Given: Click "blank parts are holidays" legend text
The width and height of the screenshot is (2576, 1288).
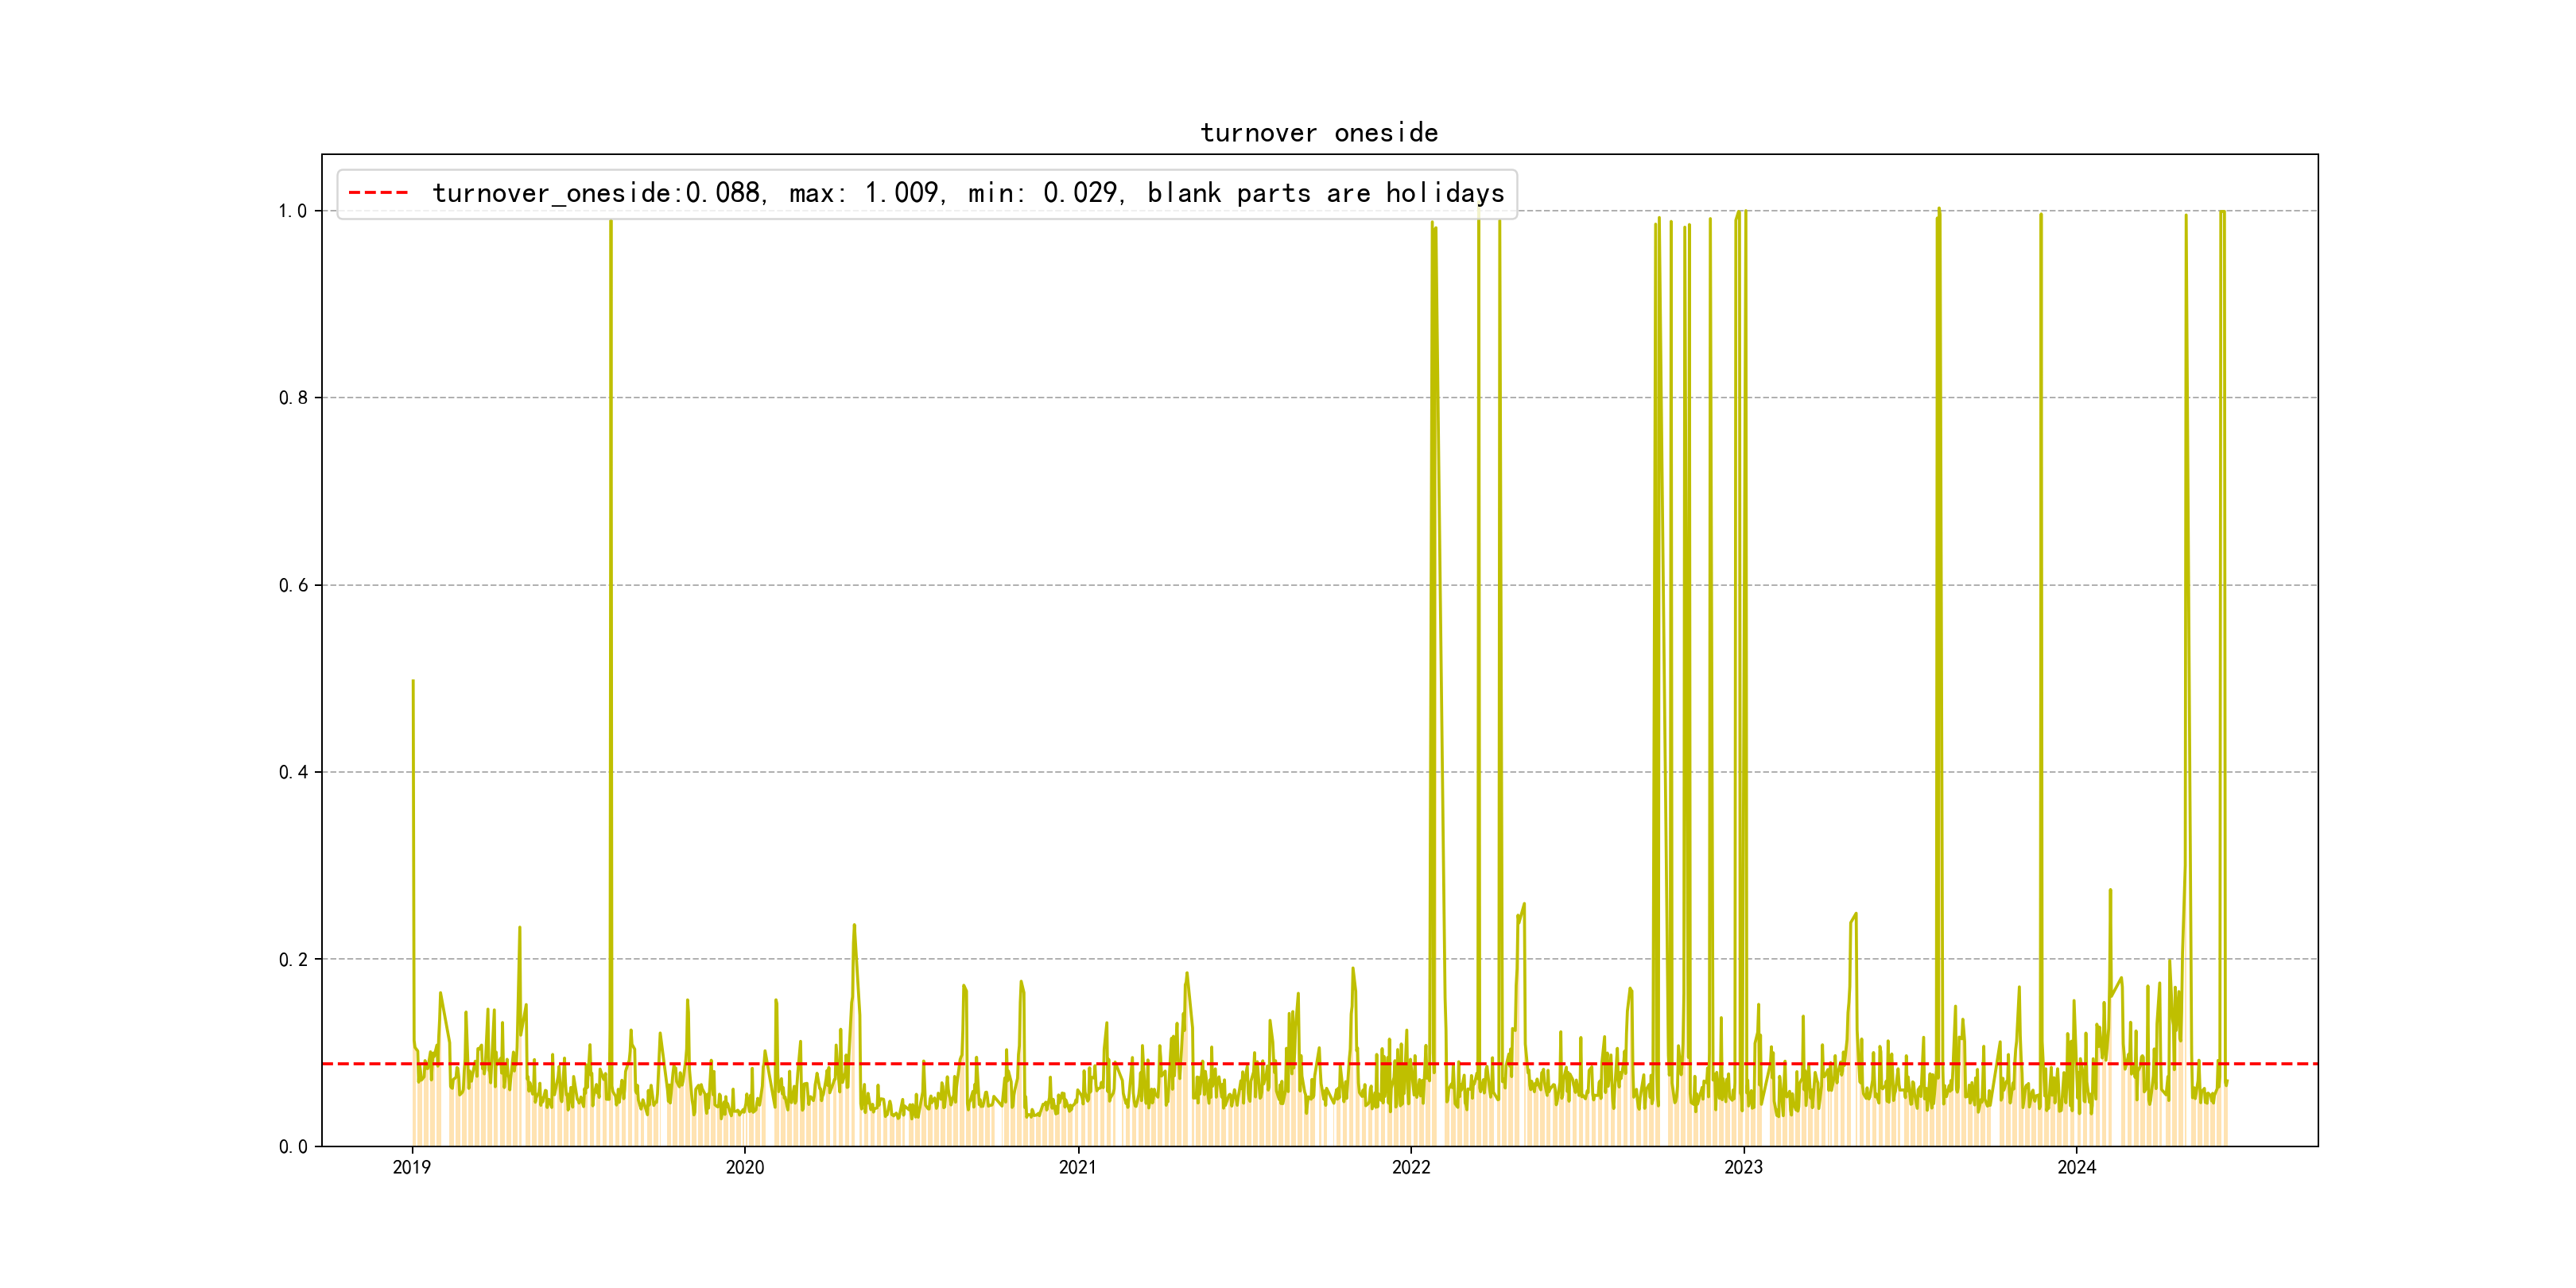Looking at the screenshot, I should point(1325,193).
